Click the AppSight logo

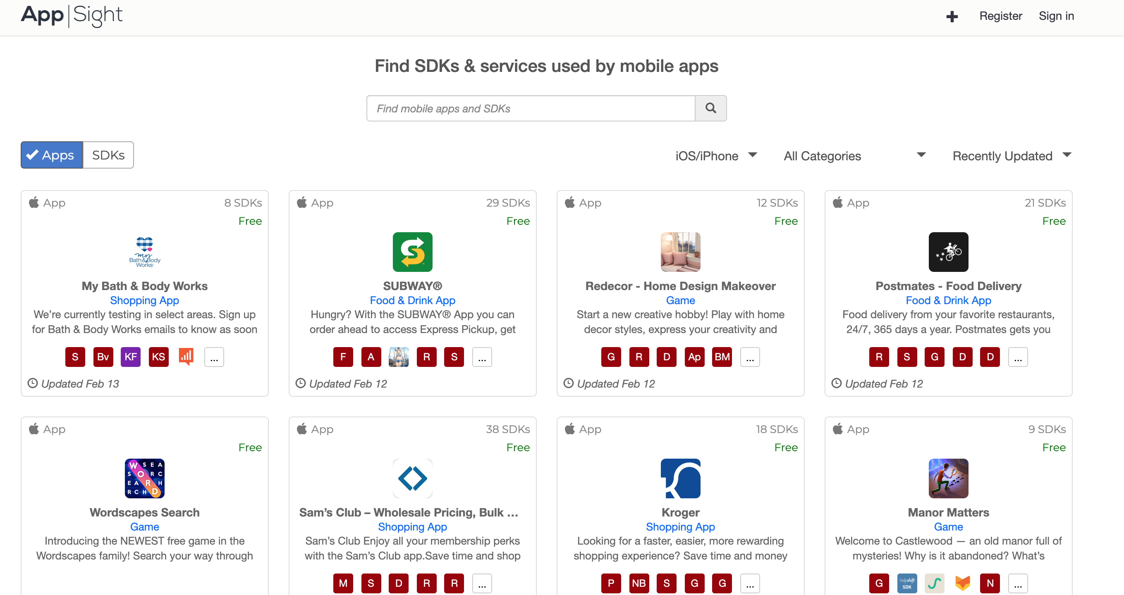coord(72,15)
